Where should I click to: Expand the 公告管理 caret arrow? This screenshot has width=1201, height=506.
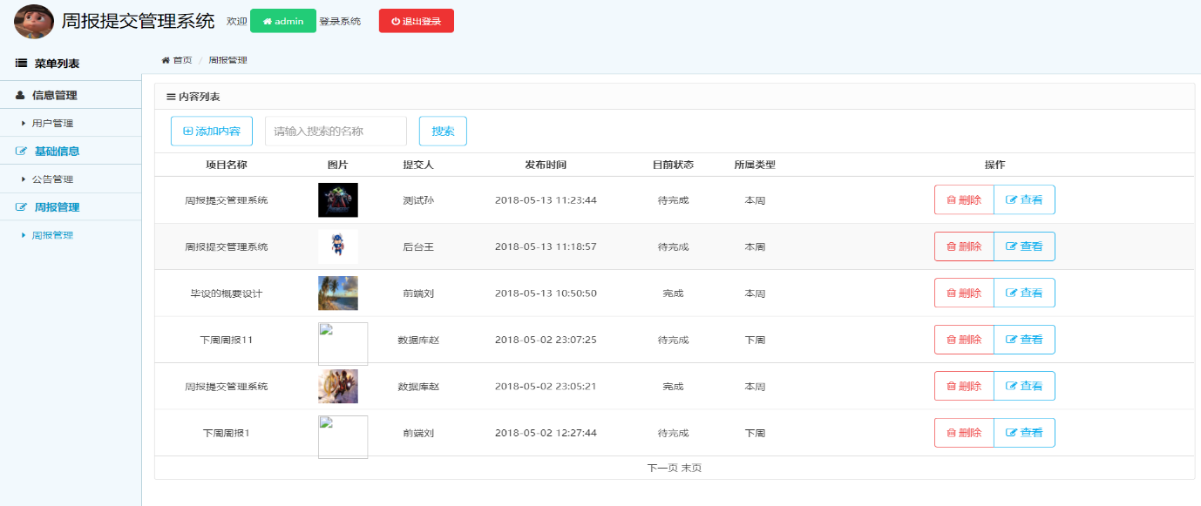pos(24,179)
